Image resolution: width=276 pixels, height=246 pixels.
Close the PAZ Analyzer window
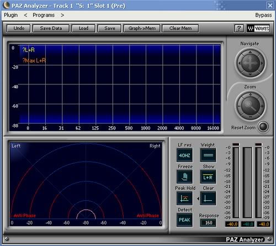270,6
